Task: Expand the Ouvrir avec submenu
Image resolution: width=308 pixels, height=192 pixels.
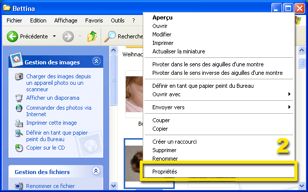Action: (x=289, y=94)
